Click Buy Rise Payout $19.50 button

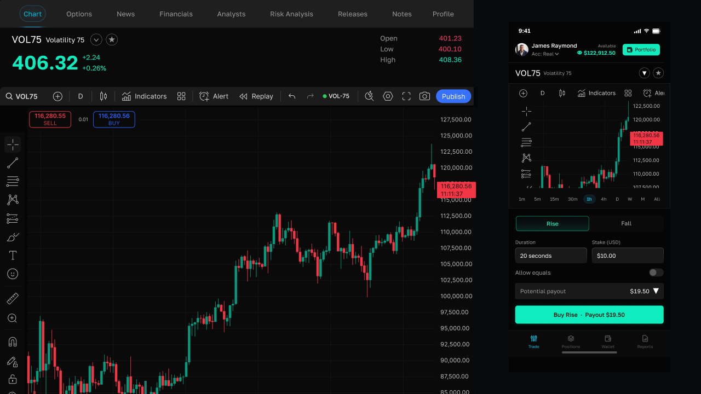point(589,315)
